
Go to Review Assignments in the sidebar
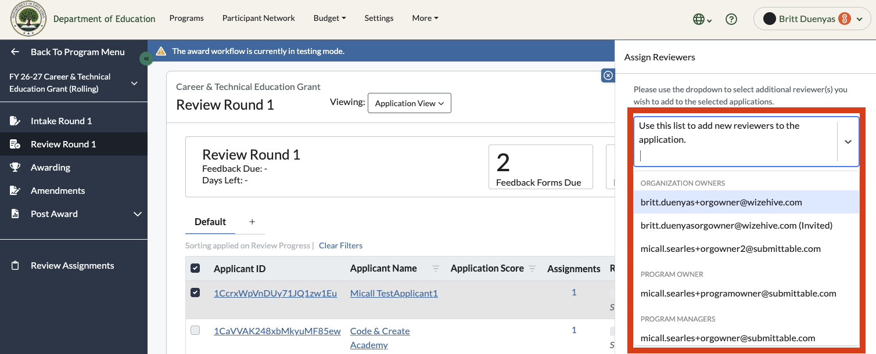[74, 265]
